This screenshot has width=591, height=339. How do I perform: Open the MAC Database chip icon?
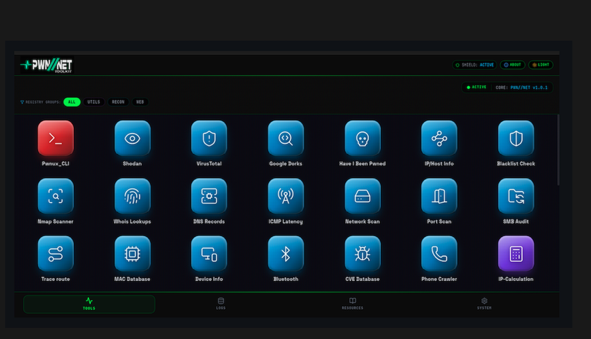(132, 254)
